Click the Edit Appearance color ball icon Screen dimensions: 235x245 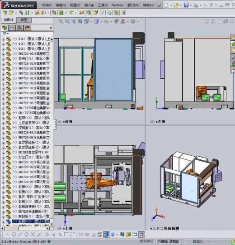click(x=116, y=21)
